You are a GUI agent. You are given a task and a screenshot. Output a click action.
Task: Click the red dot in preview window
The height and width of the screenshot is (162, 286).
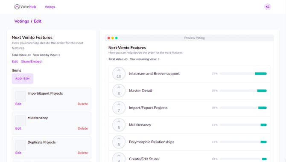(109, 38)
